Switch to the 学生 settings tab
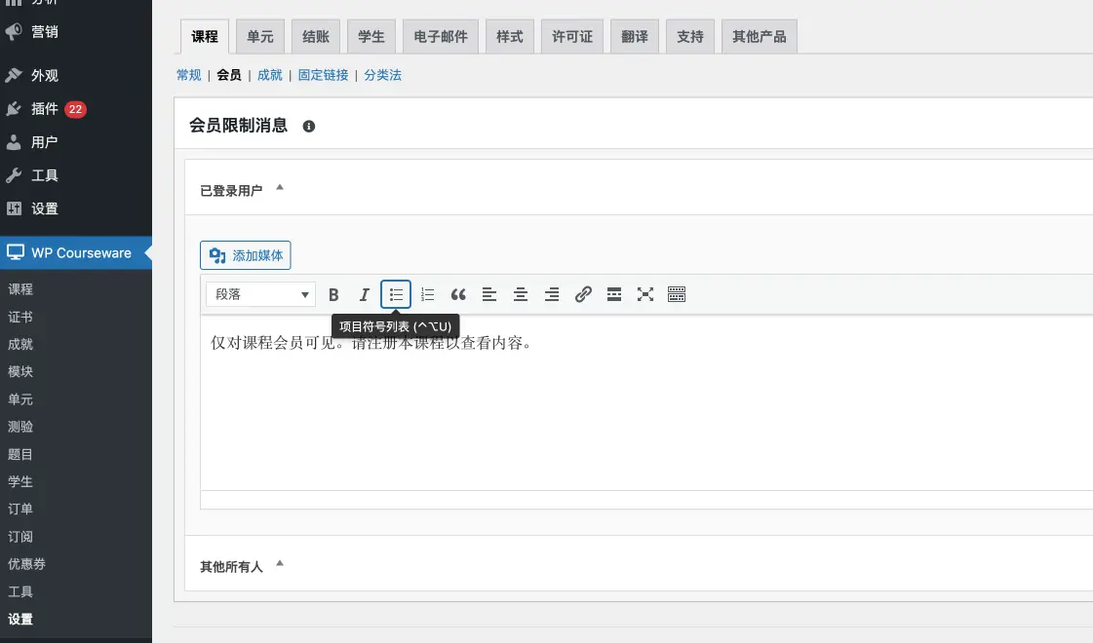 click(x=371, y=37)
